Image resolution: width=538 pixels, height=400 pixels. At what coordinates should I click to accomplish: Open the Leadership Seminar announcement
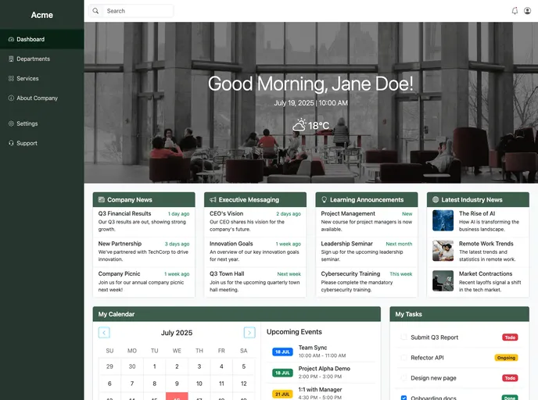click(367, 252)
